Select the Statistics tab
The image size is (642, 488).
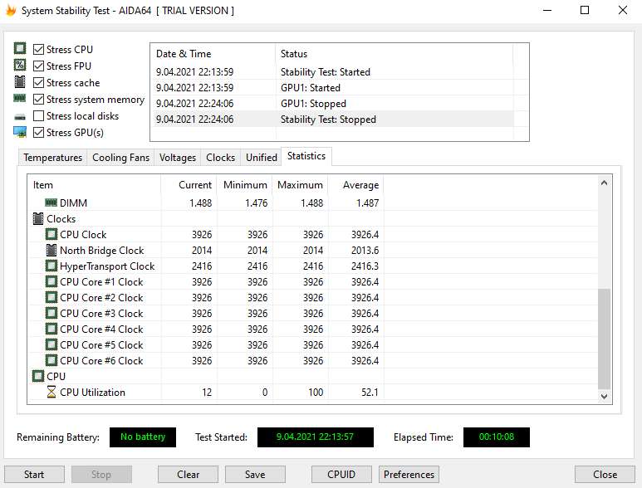tap(306, 156)
